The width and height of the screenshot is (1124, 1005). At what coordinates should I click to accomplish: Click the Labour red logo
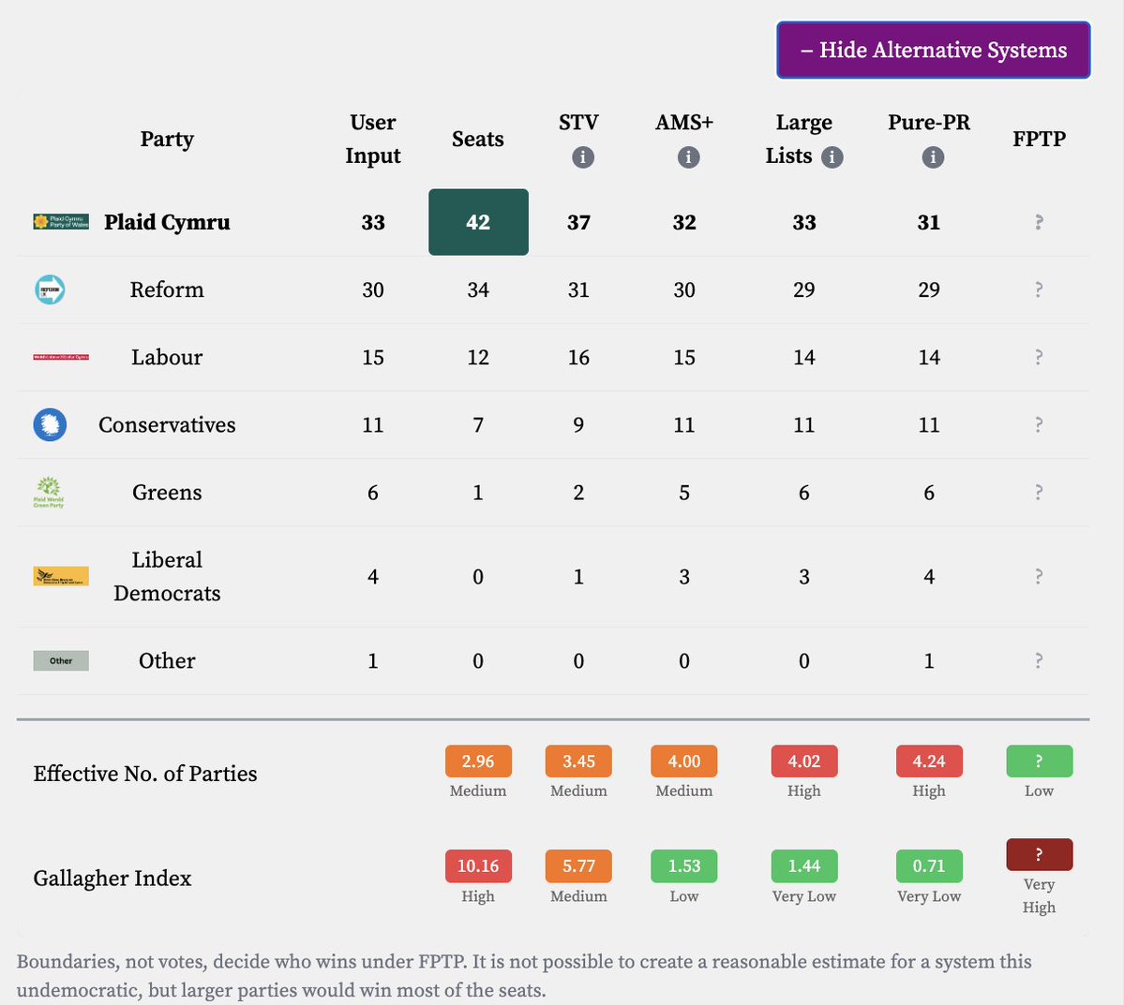[x=61, y=357]
